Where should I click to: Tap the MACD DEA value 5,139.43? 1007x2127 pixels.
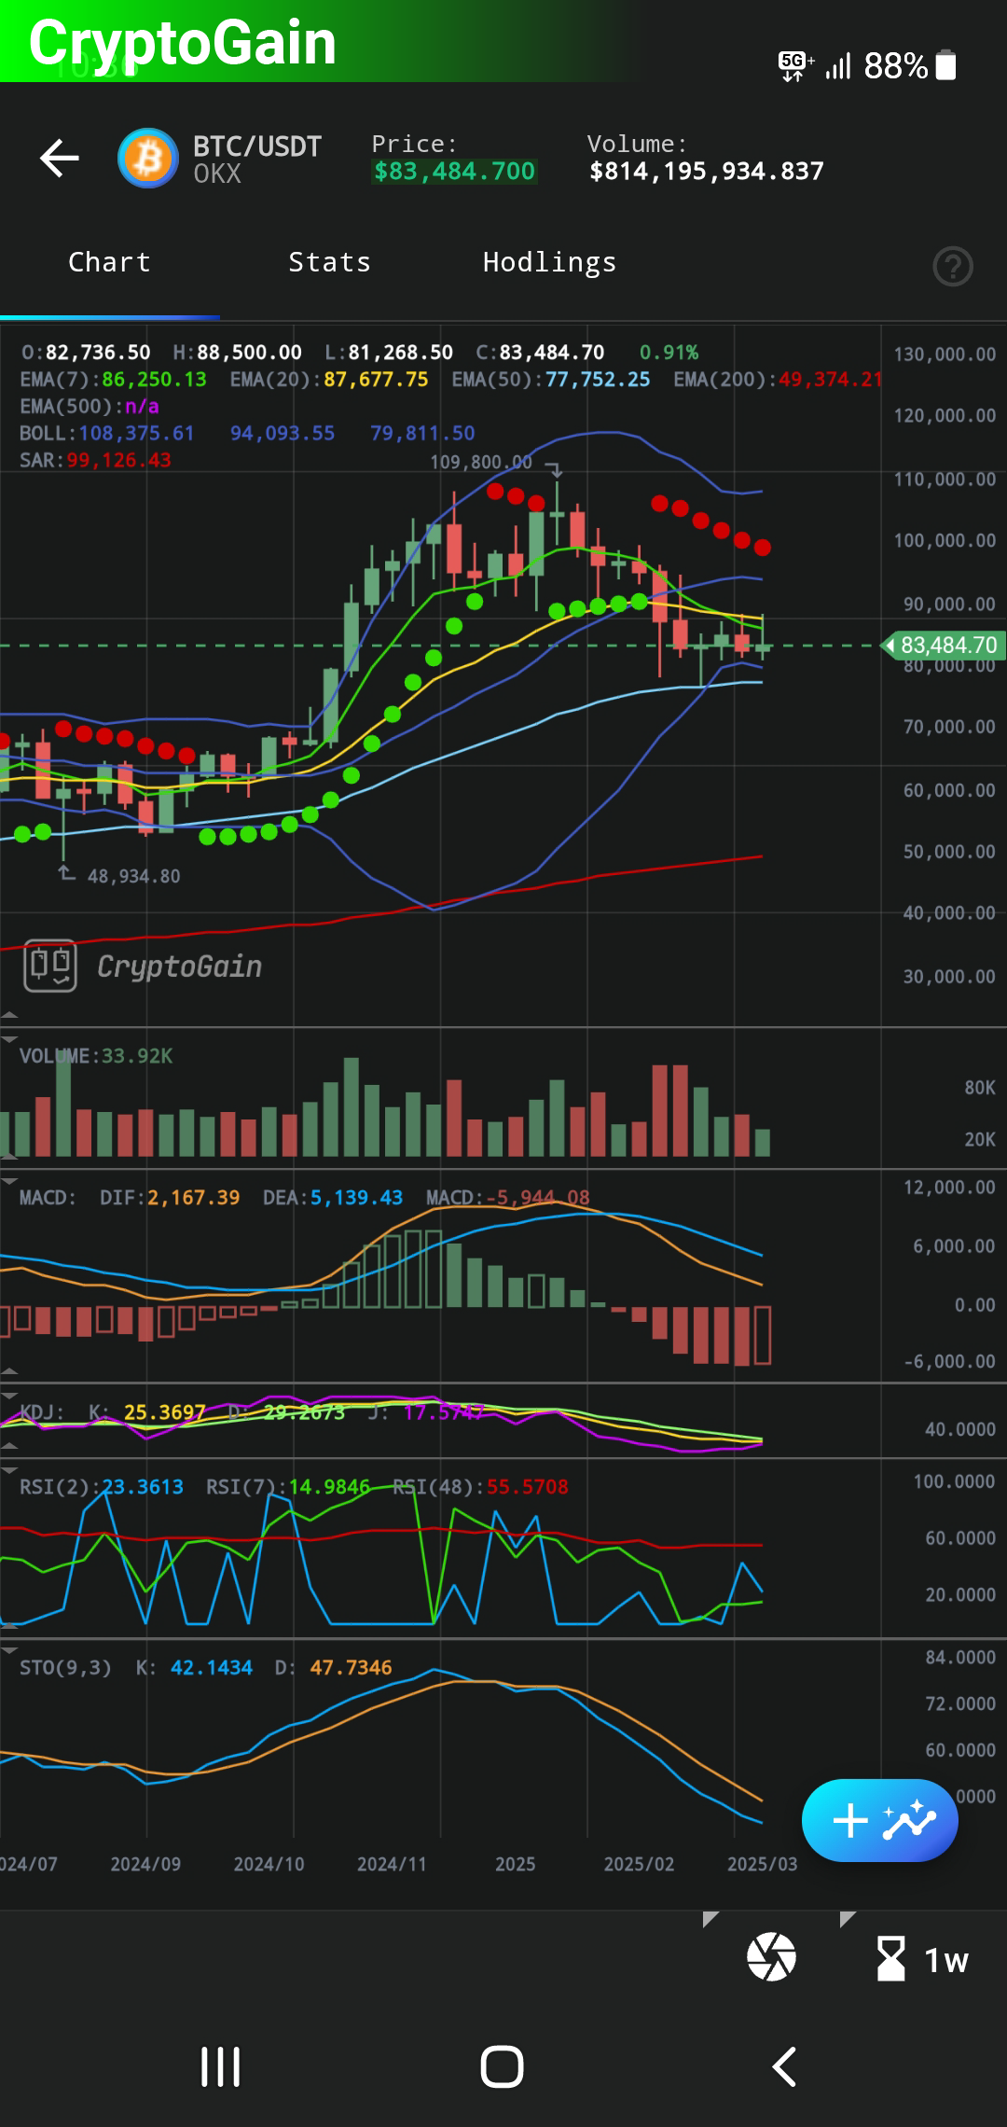356,1197
